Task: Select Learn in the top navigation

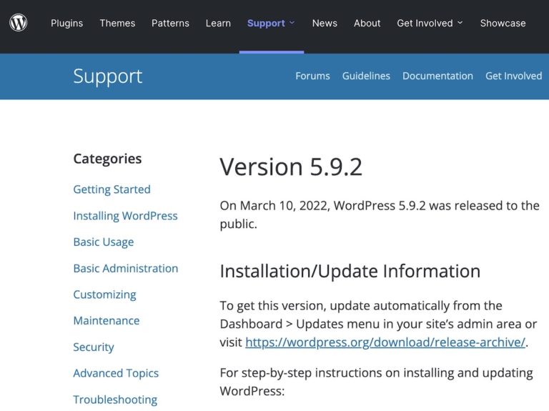Action: click(218, 23)
